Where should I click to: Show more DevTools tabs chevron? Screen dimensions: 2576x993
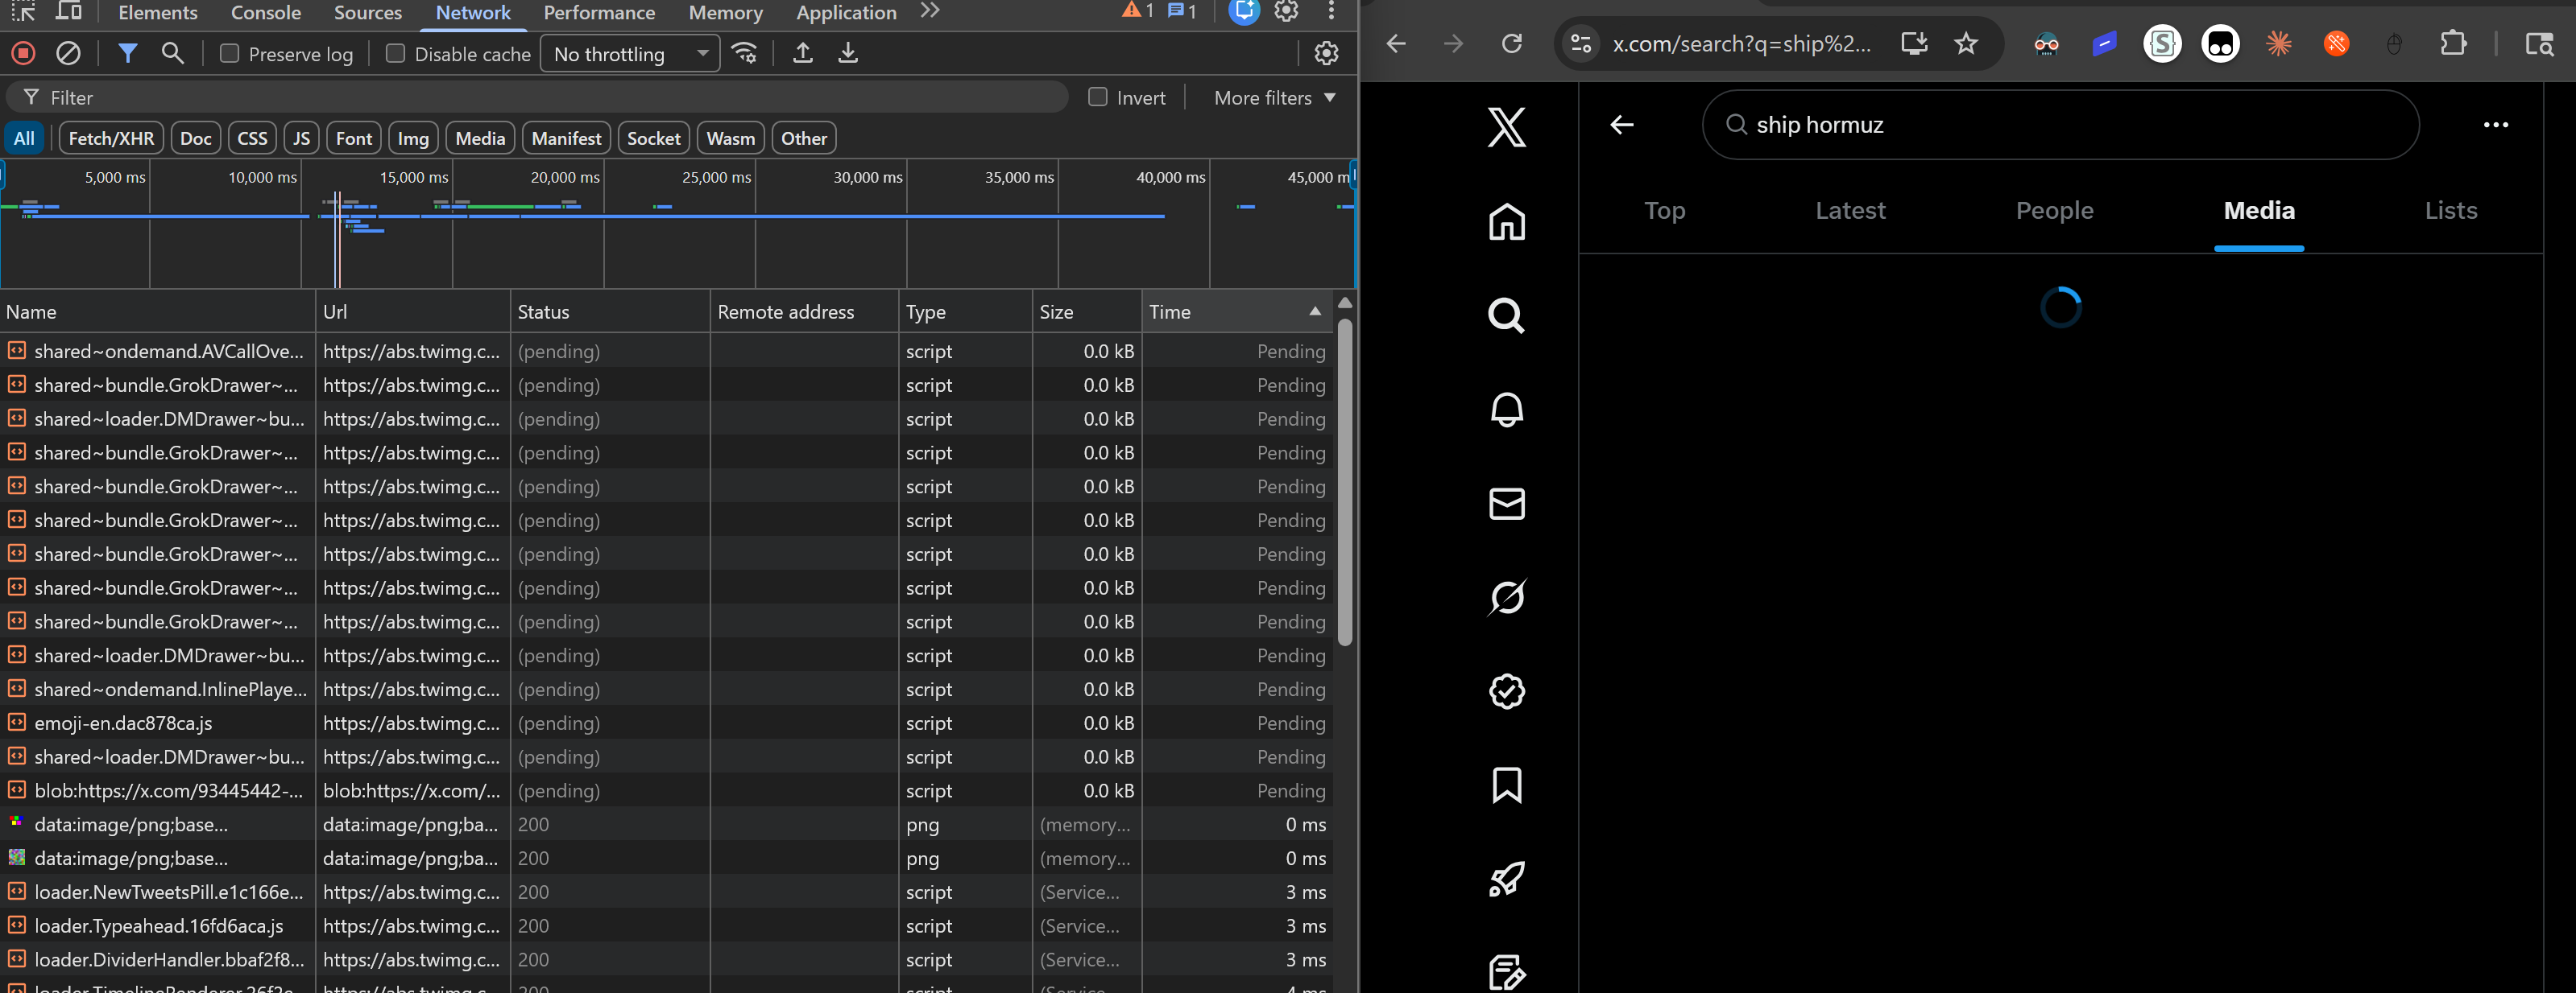[x=930, y=11]
